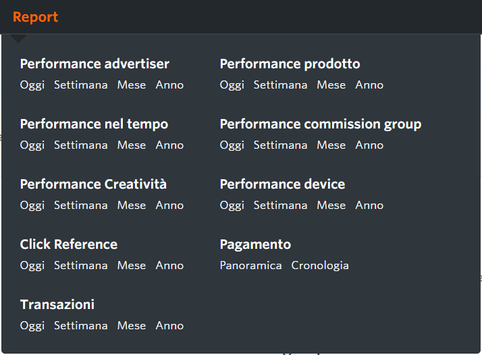The width and height of the screenshot is (482, 355).
Task: Open the Report menu tab
Action: (x=35, y=17)
